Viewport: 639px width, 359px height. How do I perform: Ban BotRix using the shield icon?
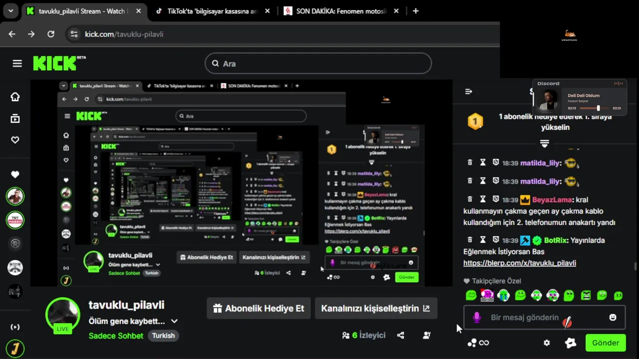(x=496, y=239)
